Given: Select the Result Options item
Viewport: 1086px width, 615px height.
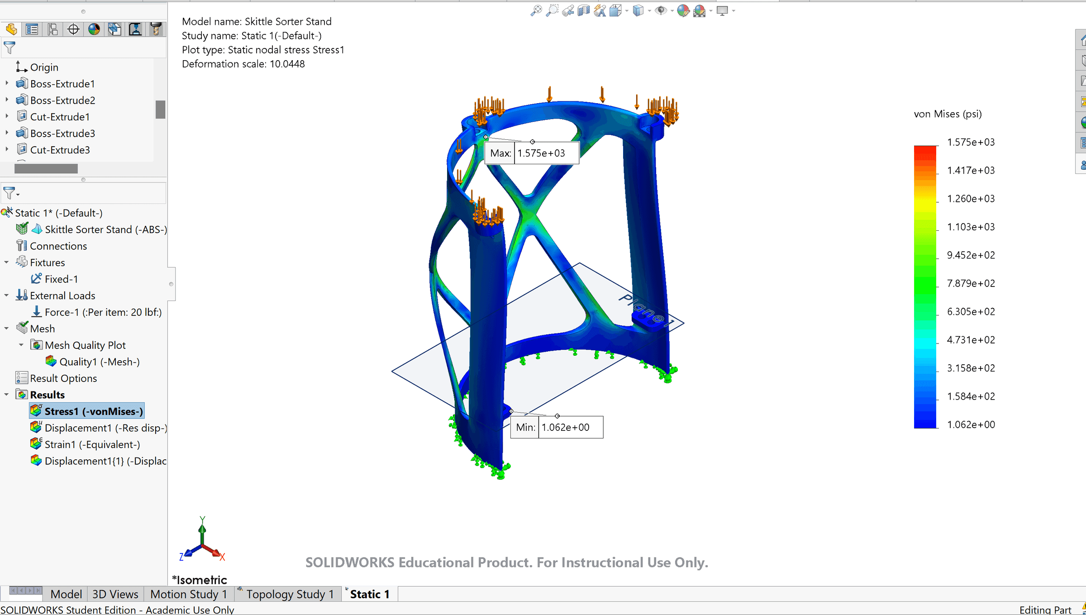Looking at the screenshot, I should tap(57, 378).
